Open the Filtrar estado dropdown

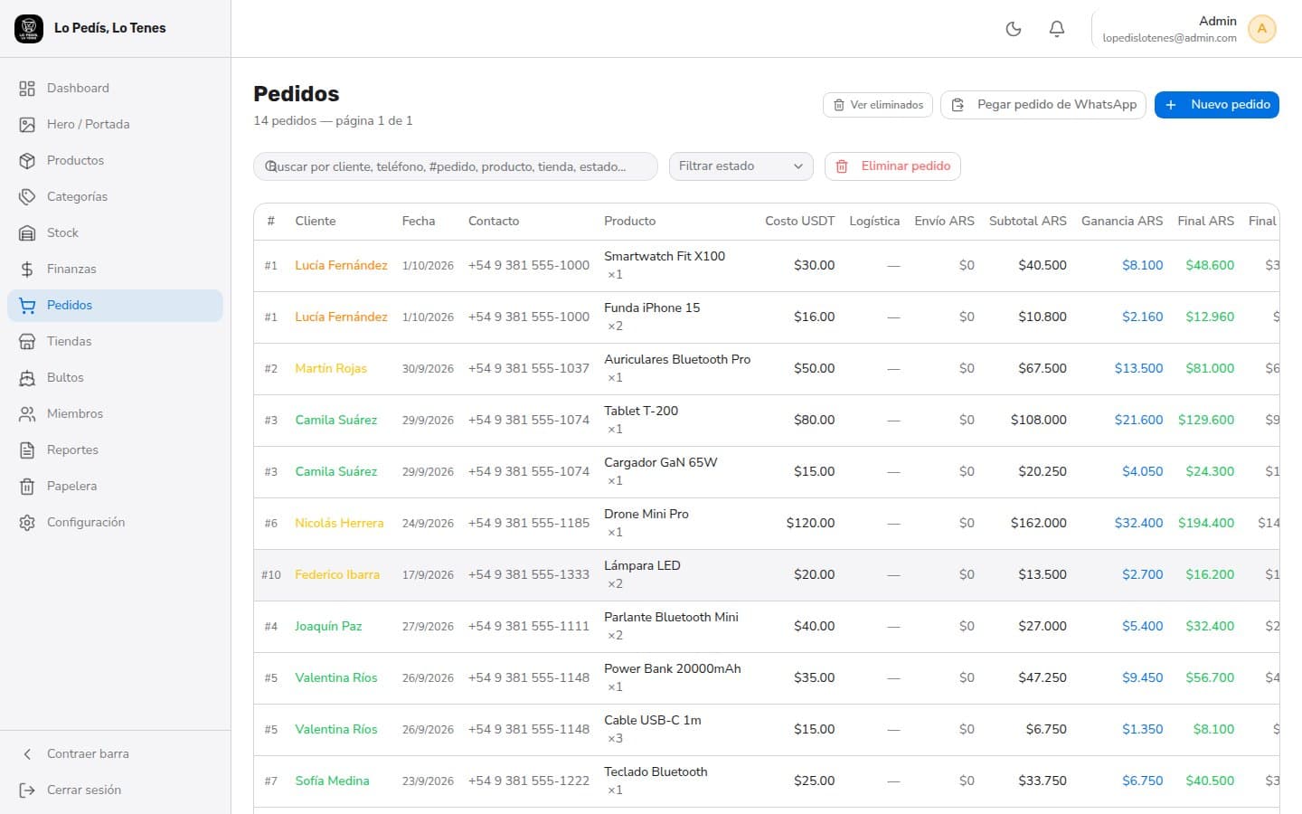pyautogui.click(x=741, y=166)
